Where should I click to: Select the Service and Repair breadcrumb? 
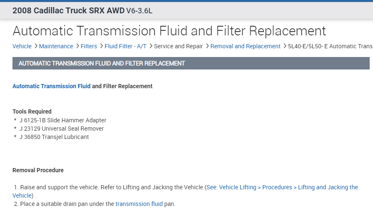[x=178, y=46]
